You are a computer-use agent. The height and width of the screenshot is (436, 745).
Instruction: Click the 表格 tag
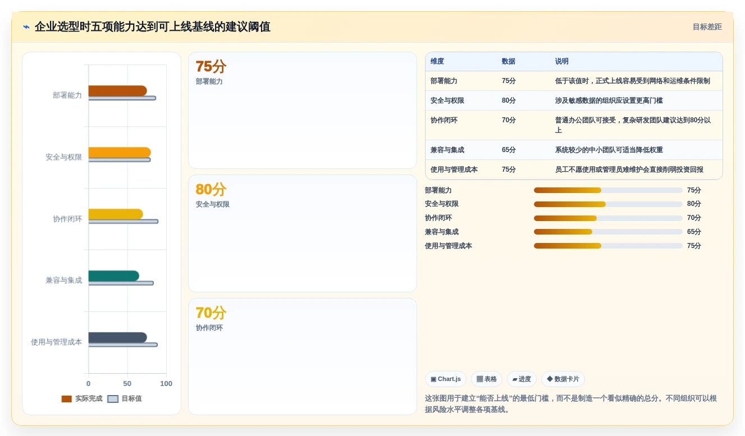(487, 379)
